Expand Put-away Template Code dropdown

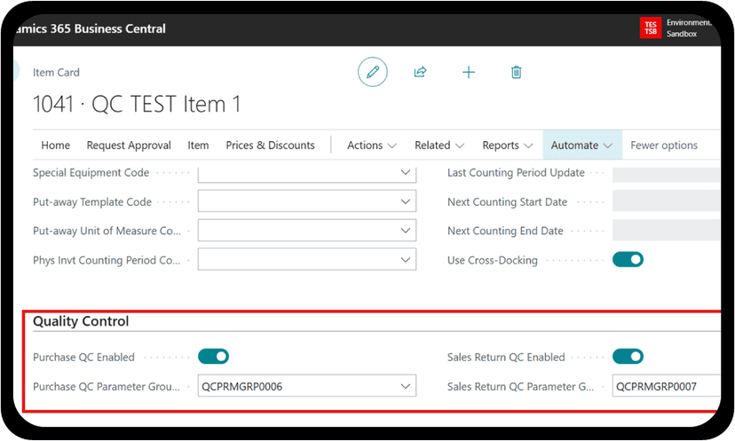406,202
